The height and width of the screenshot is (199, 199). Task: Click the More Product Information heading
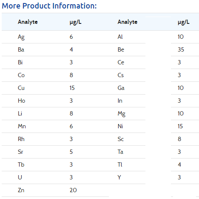tap(49, 6)
